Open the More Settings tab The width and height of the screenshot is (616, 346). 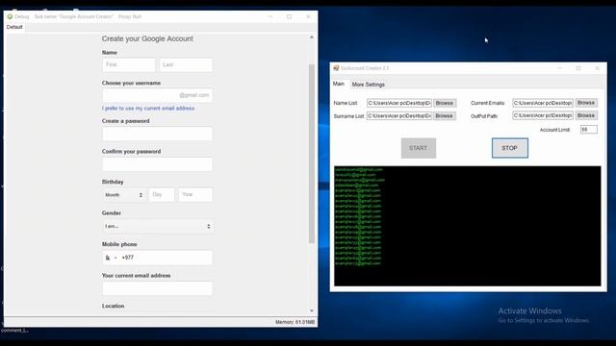tap(368, 85)
